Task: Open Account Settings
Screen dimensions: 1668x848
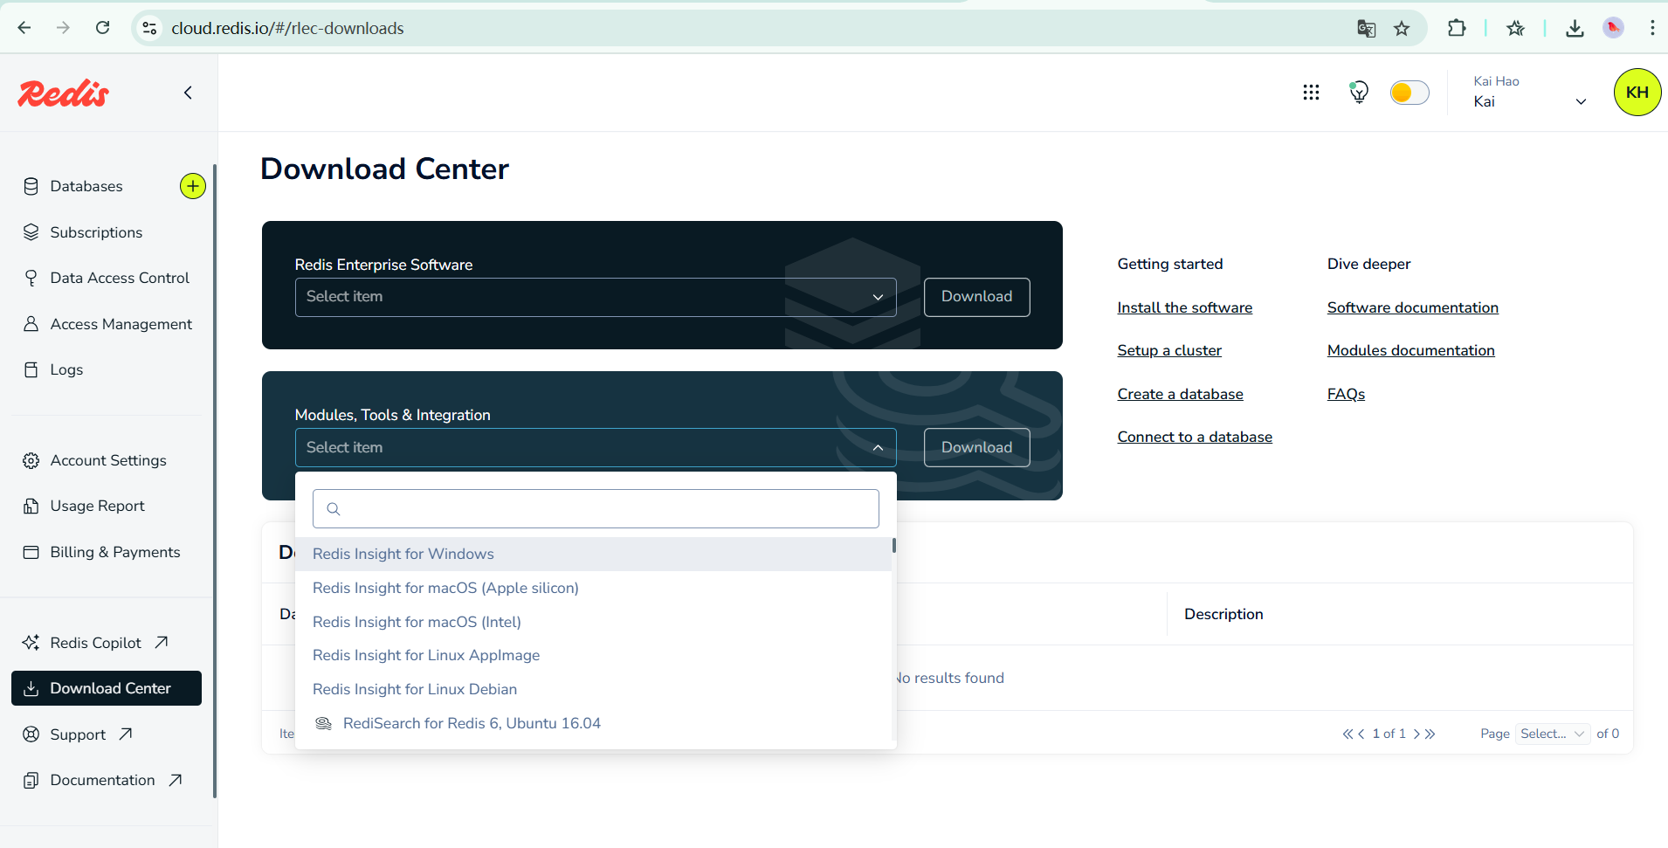Action: coord(108,460)
